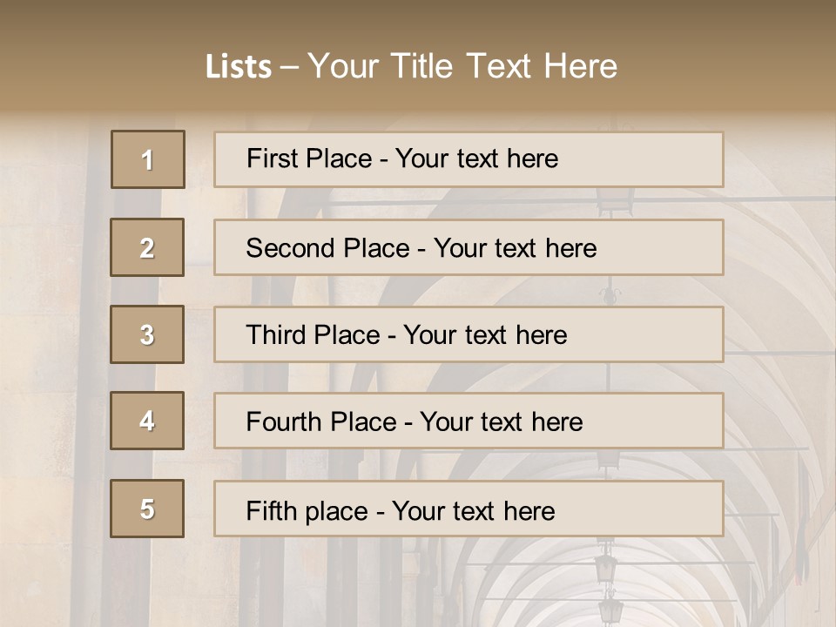Click the 'Fourth Place' label text
The image size is (836, 627).
point(321,422)
